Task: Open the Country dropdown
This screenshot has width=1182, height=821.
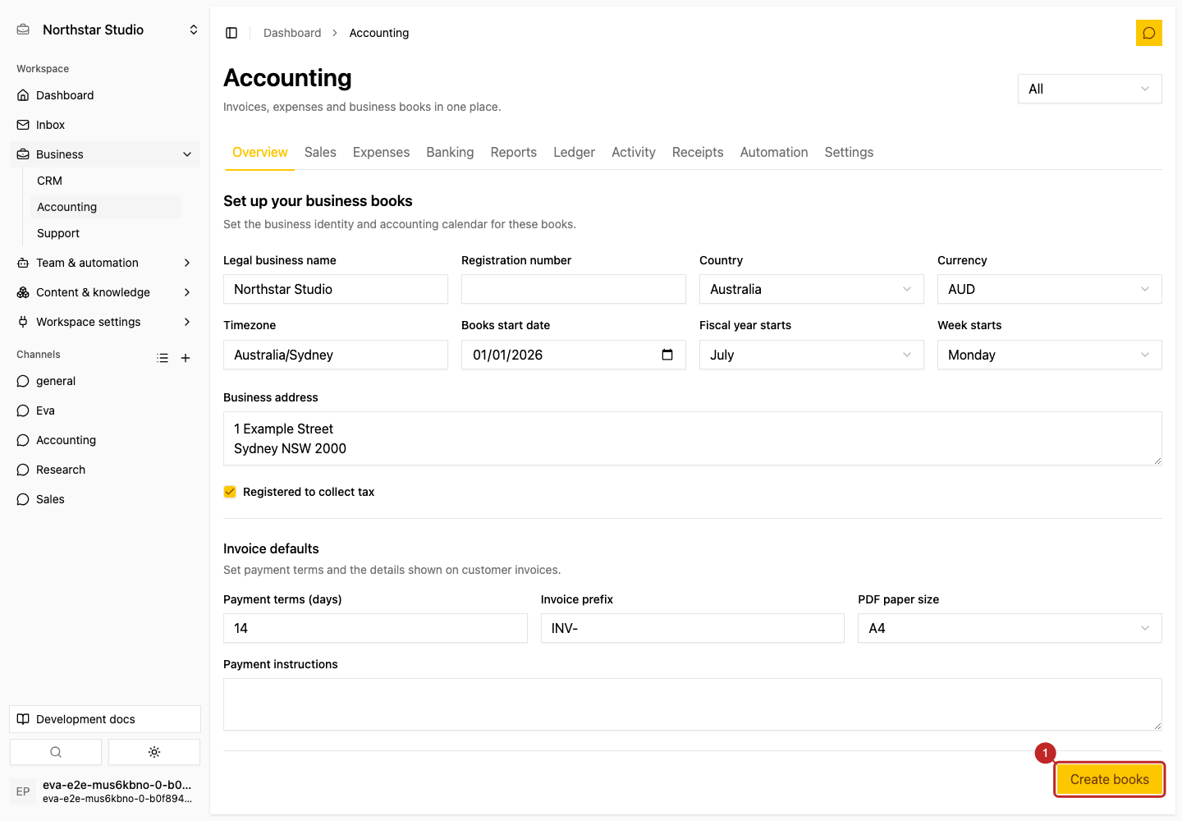Action: [812, 289]
